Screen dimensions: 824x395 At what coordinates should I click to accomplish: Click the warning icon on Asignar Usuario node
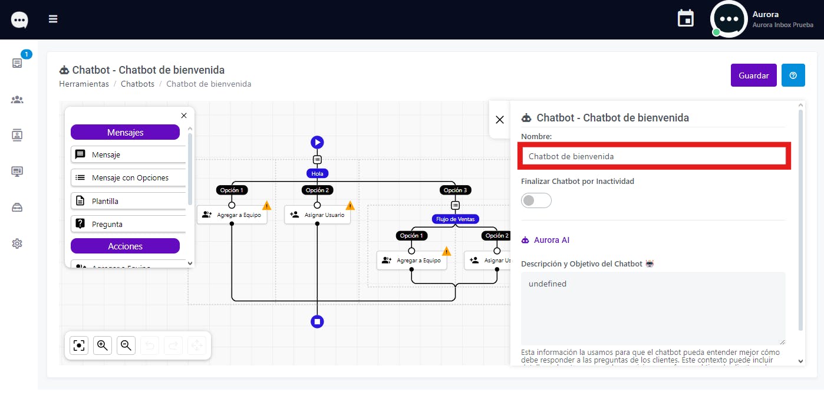[x=350, y=206]
